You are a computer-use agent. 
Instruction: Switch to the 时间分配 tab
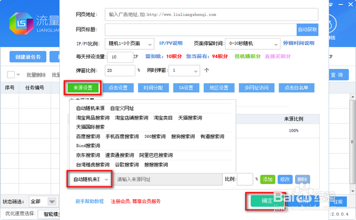tap(153, 88)
